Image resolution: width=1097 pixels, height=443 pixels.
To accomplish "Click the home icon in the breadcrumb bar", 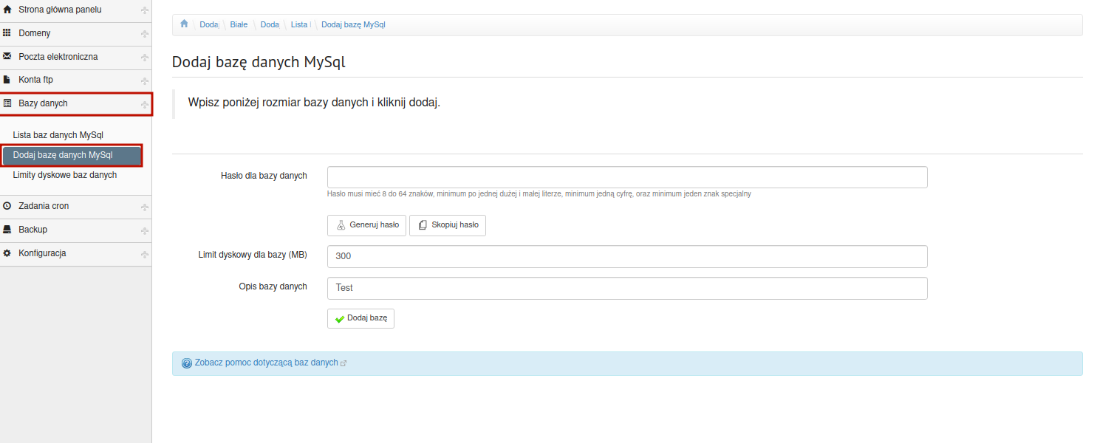I will point(184,24).
